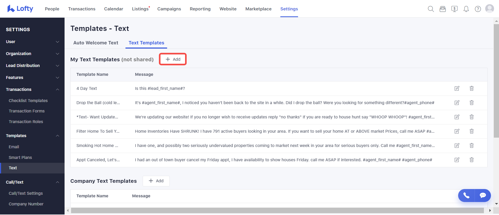
Task: Click the "Drop the Ball (cold le..." name
Action: (x=98, y=103)
